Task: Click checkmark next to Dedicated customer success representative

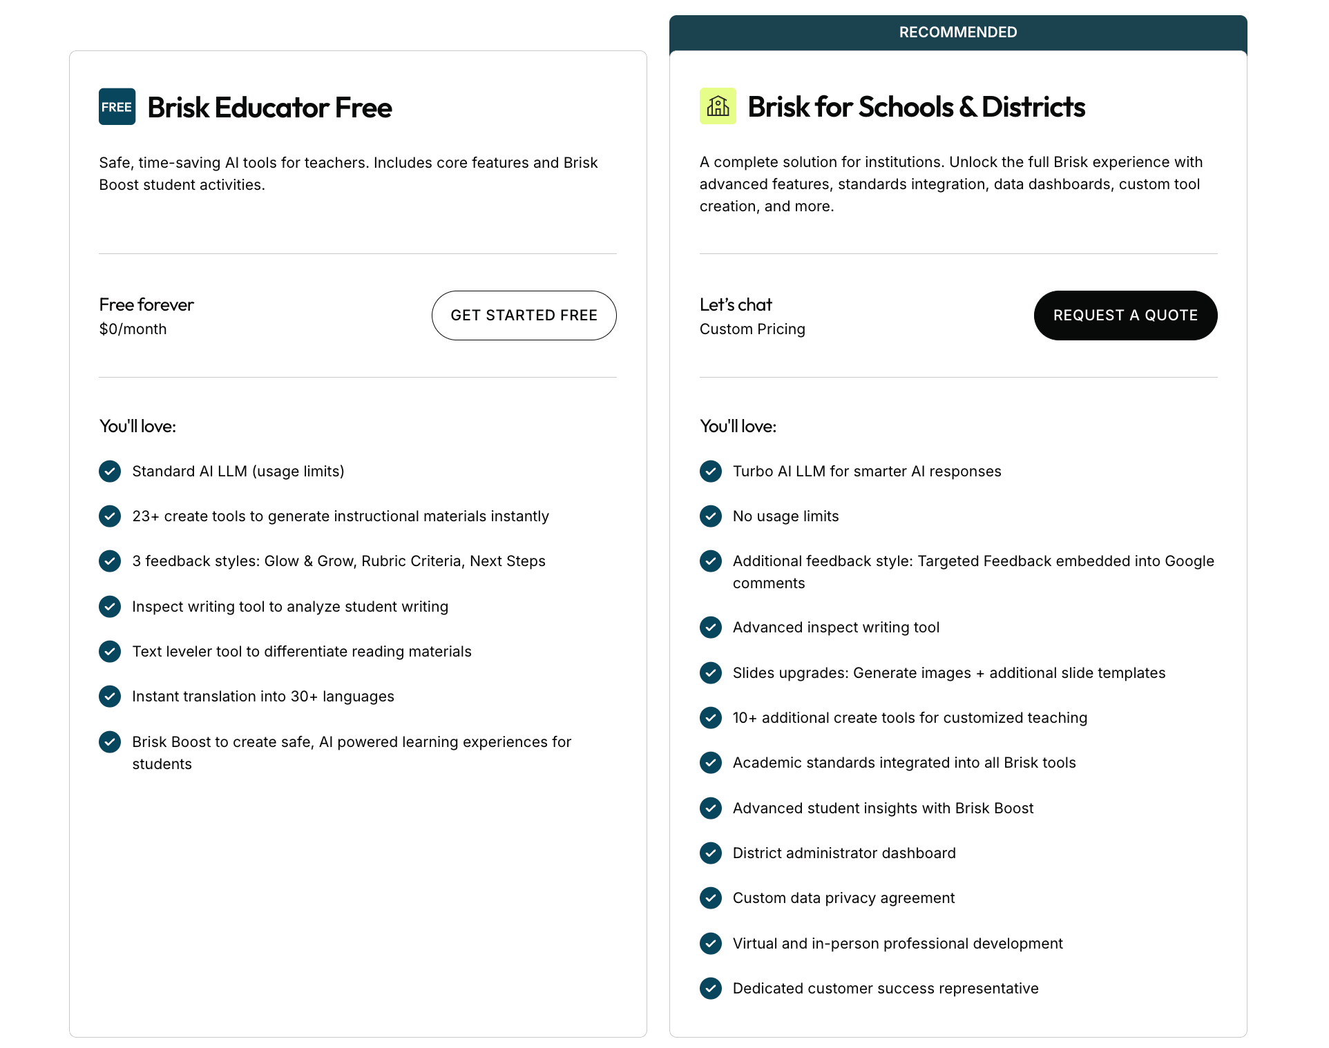Action: coord(710,989)
